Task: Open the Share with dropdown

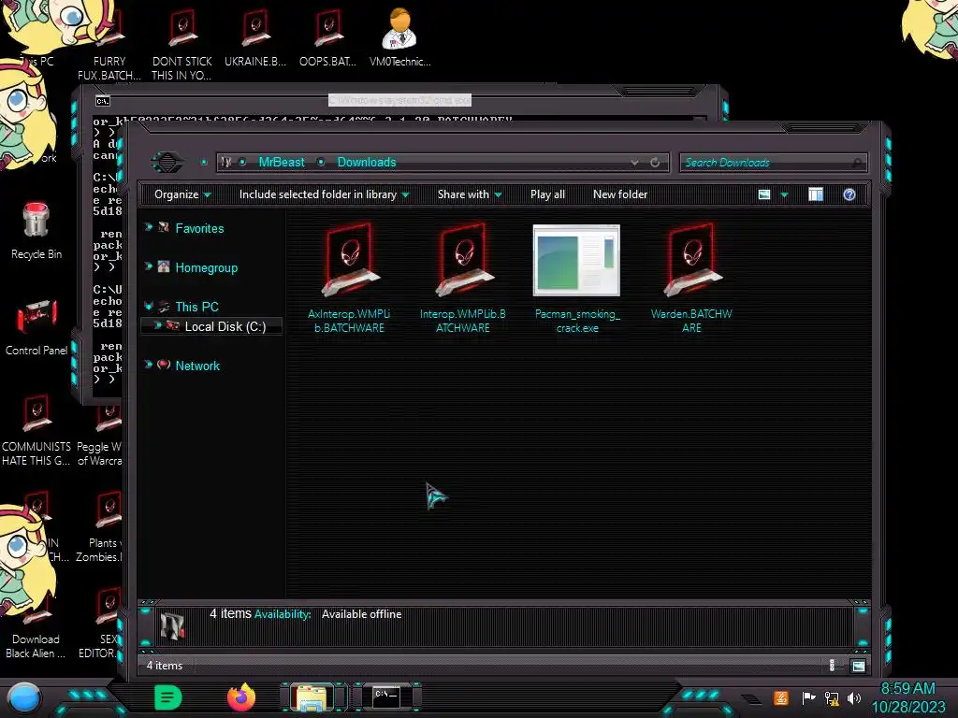Action: [x=470, y=194]
